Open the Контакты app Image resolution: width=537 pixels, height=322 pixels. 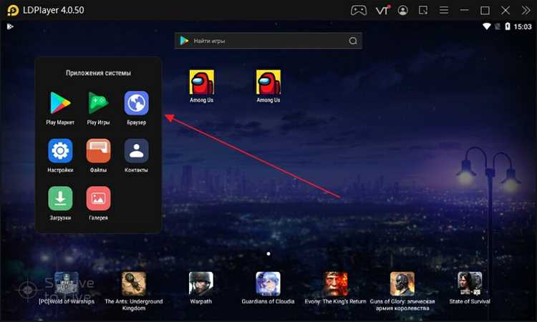(136, 150)
